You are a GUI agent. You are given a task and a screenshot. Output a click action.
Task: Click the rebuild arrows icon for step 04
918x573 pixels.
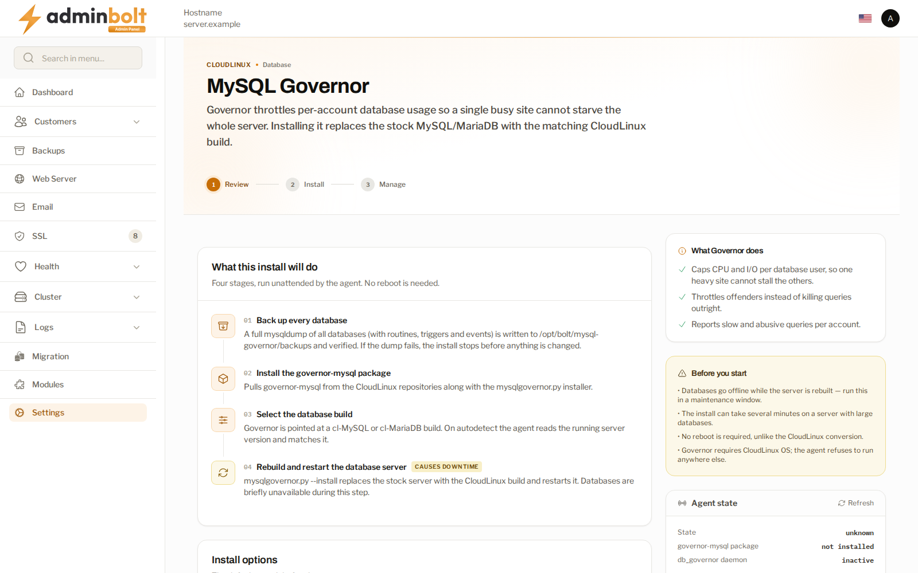pyautogui.click(x=223, y=473)
